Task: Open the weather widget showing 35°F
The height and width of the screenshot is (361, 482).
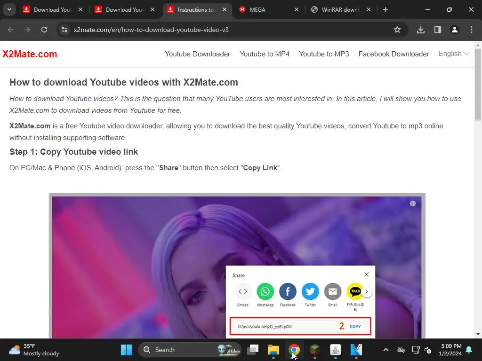Action: tap(34, 350)
